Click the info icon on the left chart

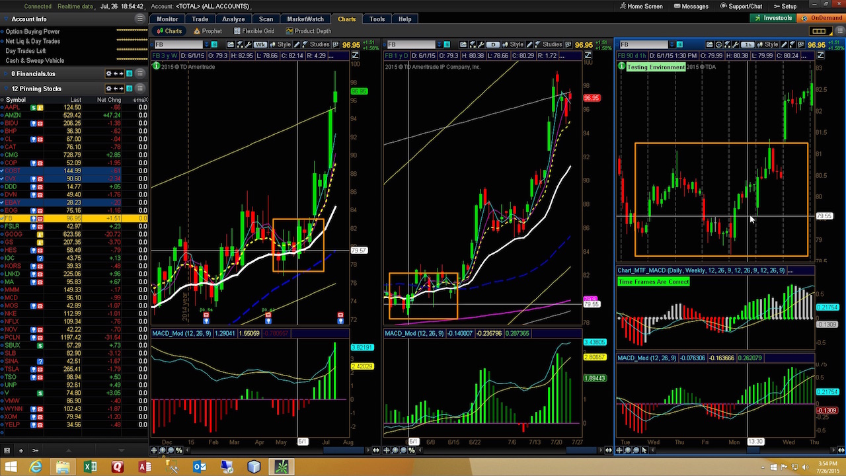point(155,67)
